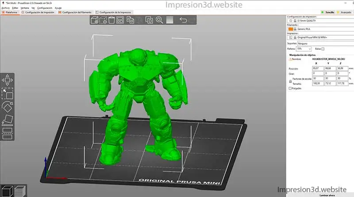
Task: Click the Add object toolbar icon
Action: 94,20
